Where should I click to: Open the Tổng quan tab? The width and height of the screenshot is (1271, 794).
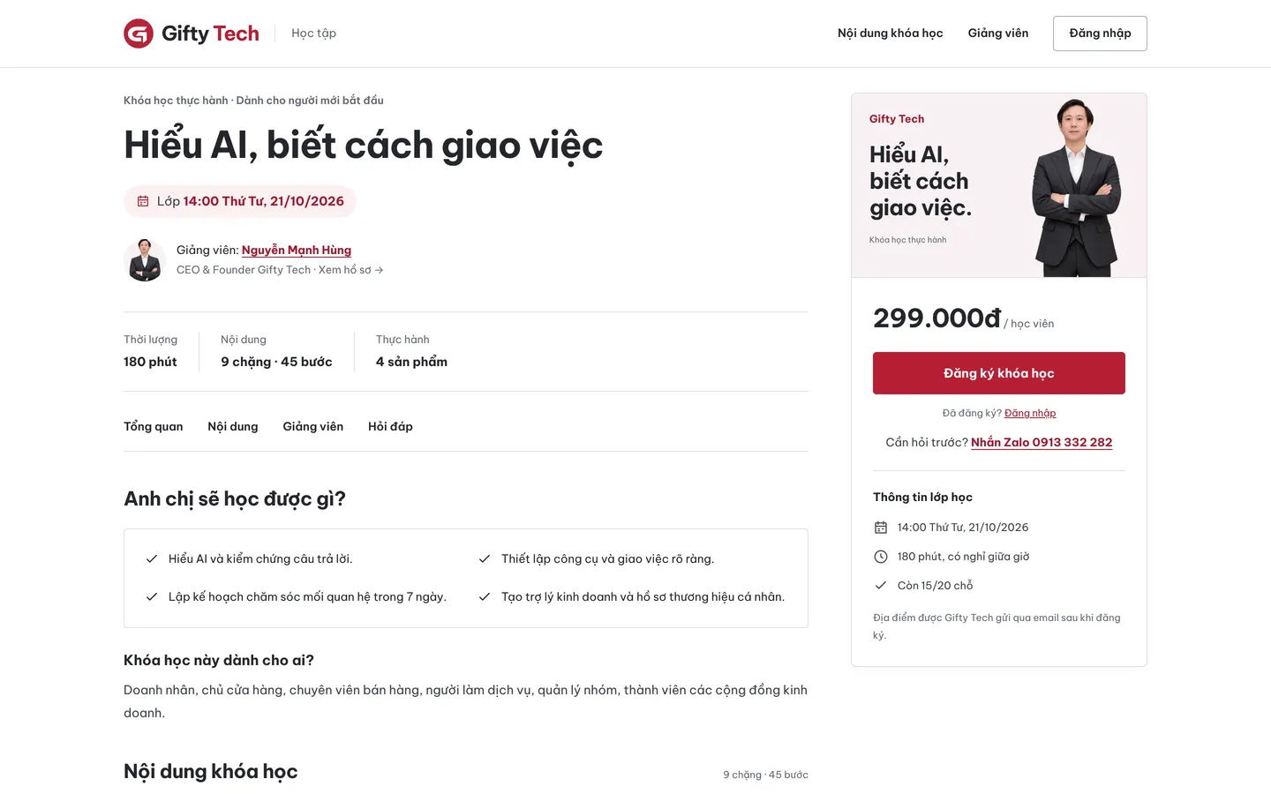point(154,426)
